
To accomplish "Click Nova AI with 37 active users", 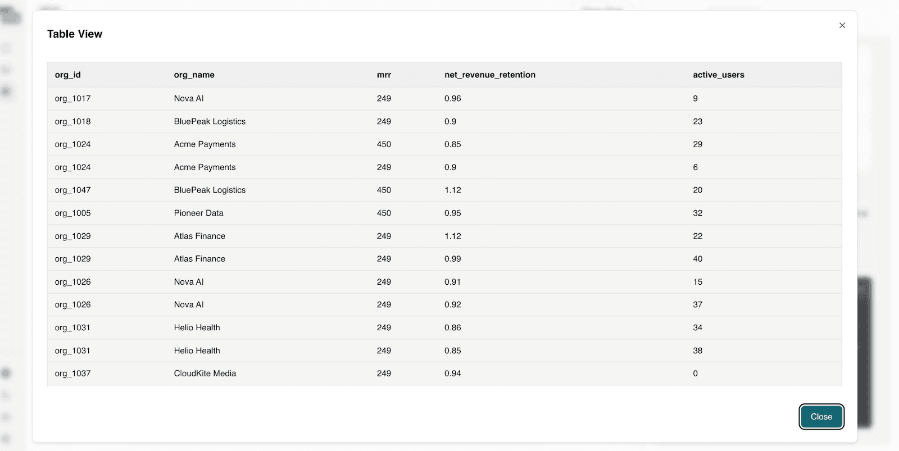I will 189,304.
